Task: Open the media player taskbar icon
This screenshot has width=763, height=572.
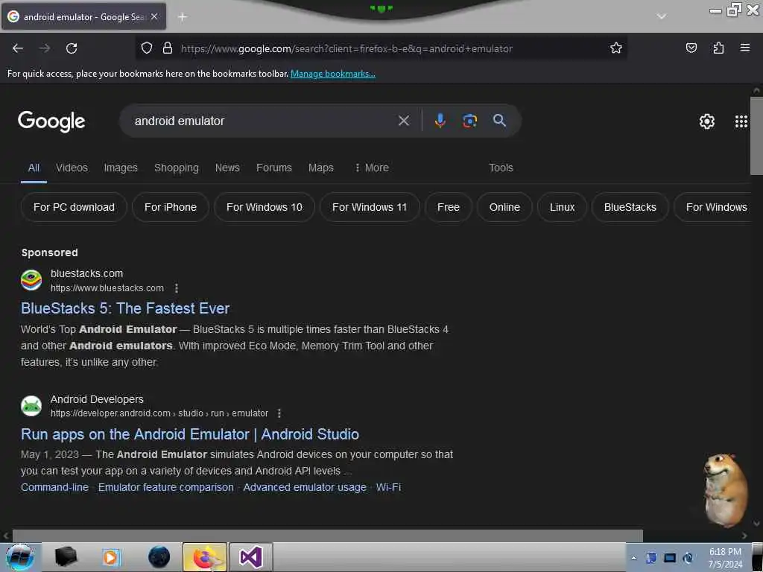Action: pyautogui.click(x=111, y=557)
